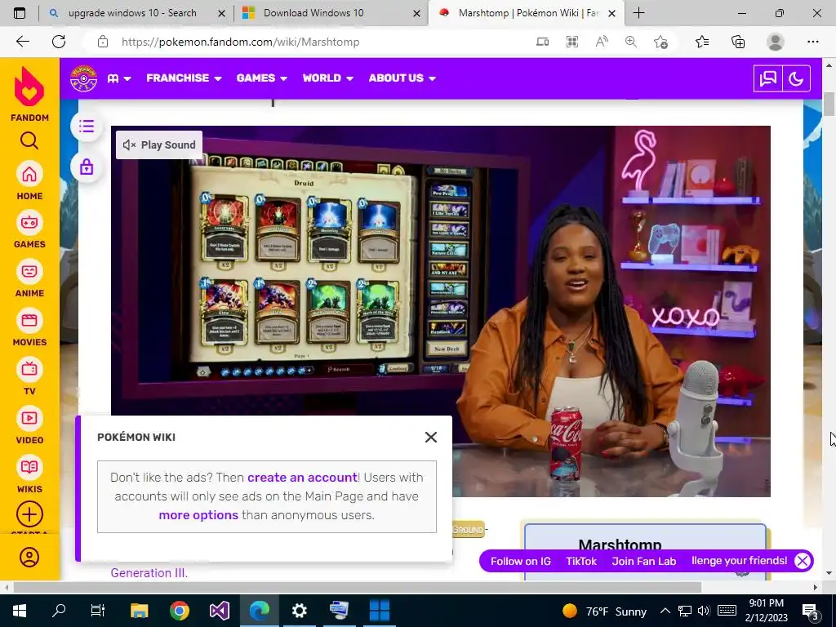This screenshot has height=627, width=836.
Task: Click the Start a Wiki plus icon
Action: pyautogui.click(x=29, y=514)
